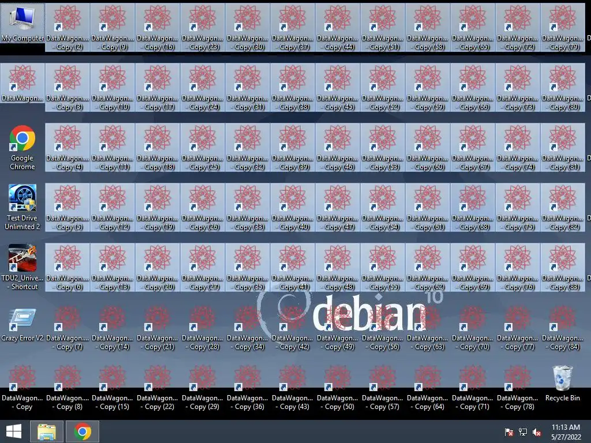Select DataWagon - Copy (28) shortcut
591x443 pixels.
click(203, 328)
